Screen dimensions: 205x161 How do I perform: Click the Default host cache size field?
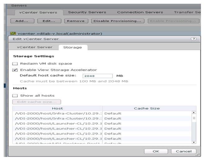pos(98,76)
